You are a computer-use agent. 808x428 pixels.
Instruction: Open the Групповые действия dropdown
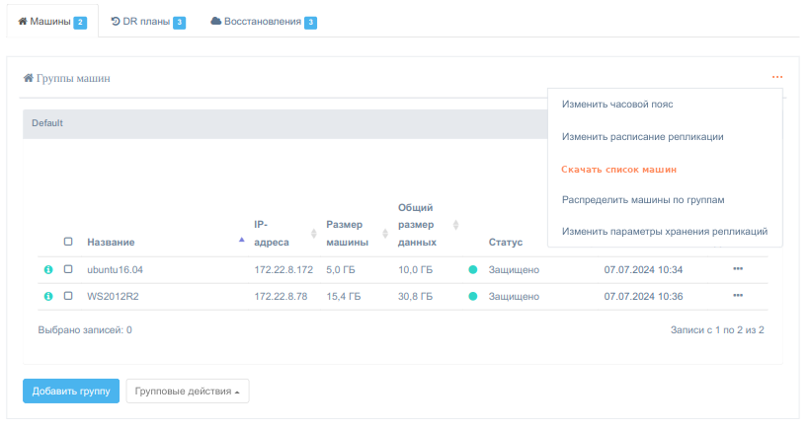click(188, 391)
